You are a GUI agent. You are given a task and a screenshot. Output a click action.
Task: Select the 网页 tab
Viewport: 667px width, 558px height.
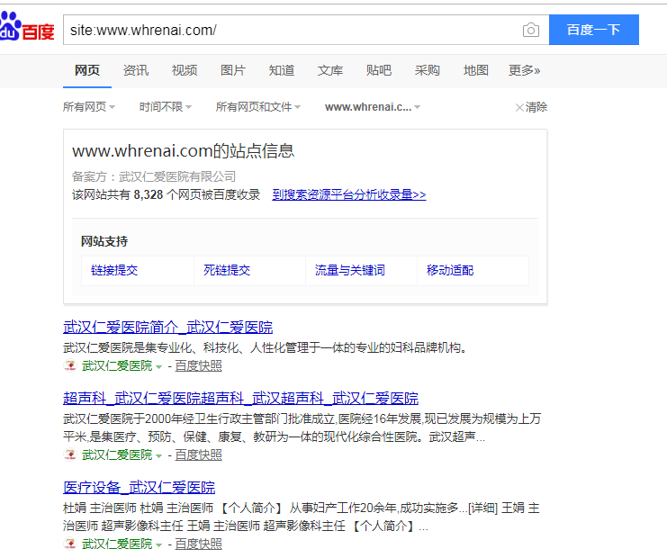pyautogui.click(x=87, y=70)
